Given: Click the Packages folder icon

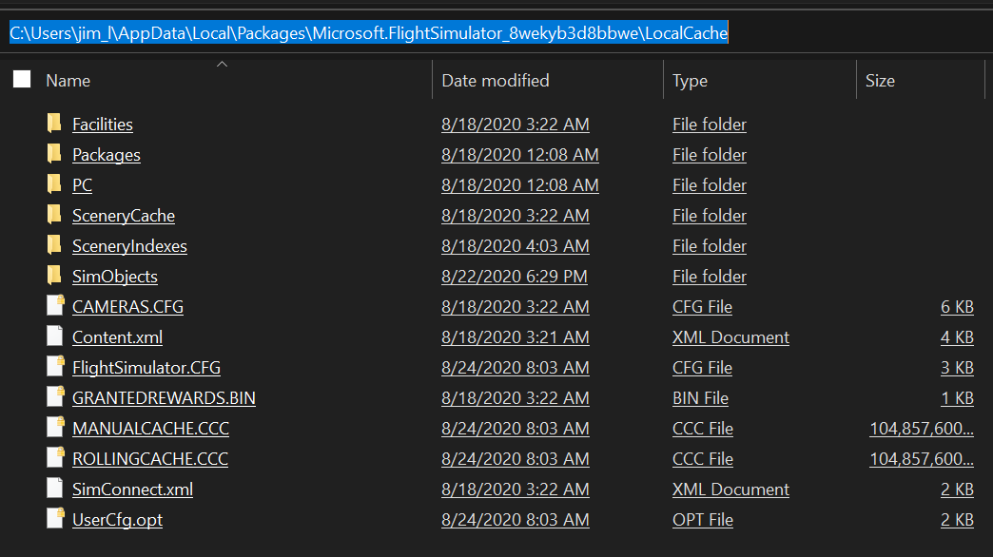Looking at the screenshot, I should click(53, 155).
